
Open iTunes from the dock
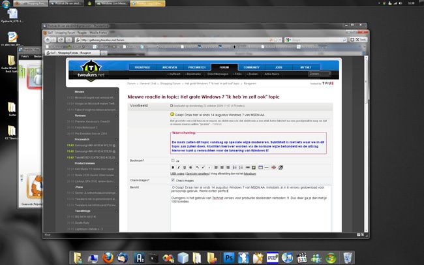coord(287,258)
